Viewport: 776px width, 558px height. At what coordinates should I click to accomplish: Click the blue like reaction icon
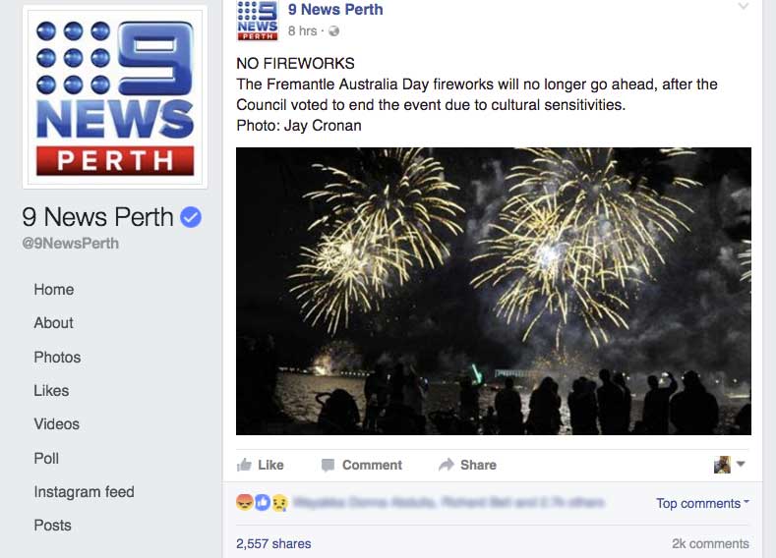pyautogui.click(x=263, y=503)
